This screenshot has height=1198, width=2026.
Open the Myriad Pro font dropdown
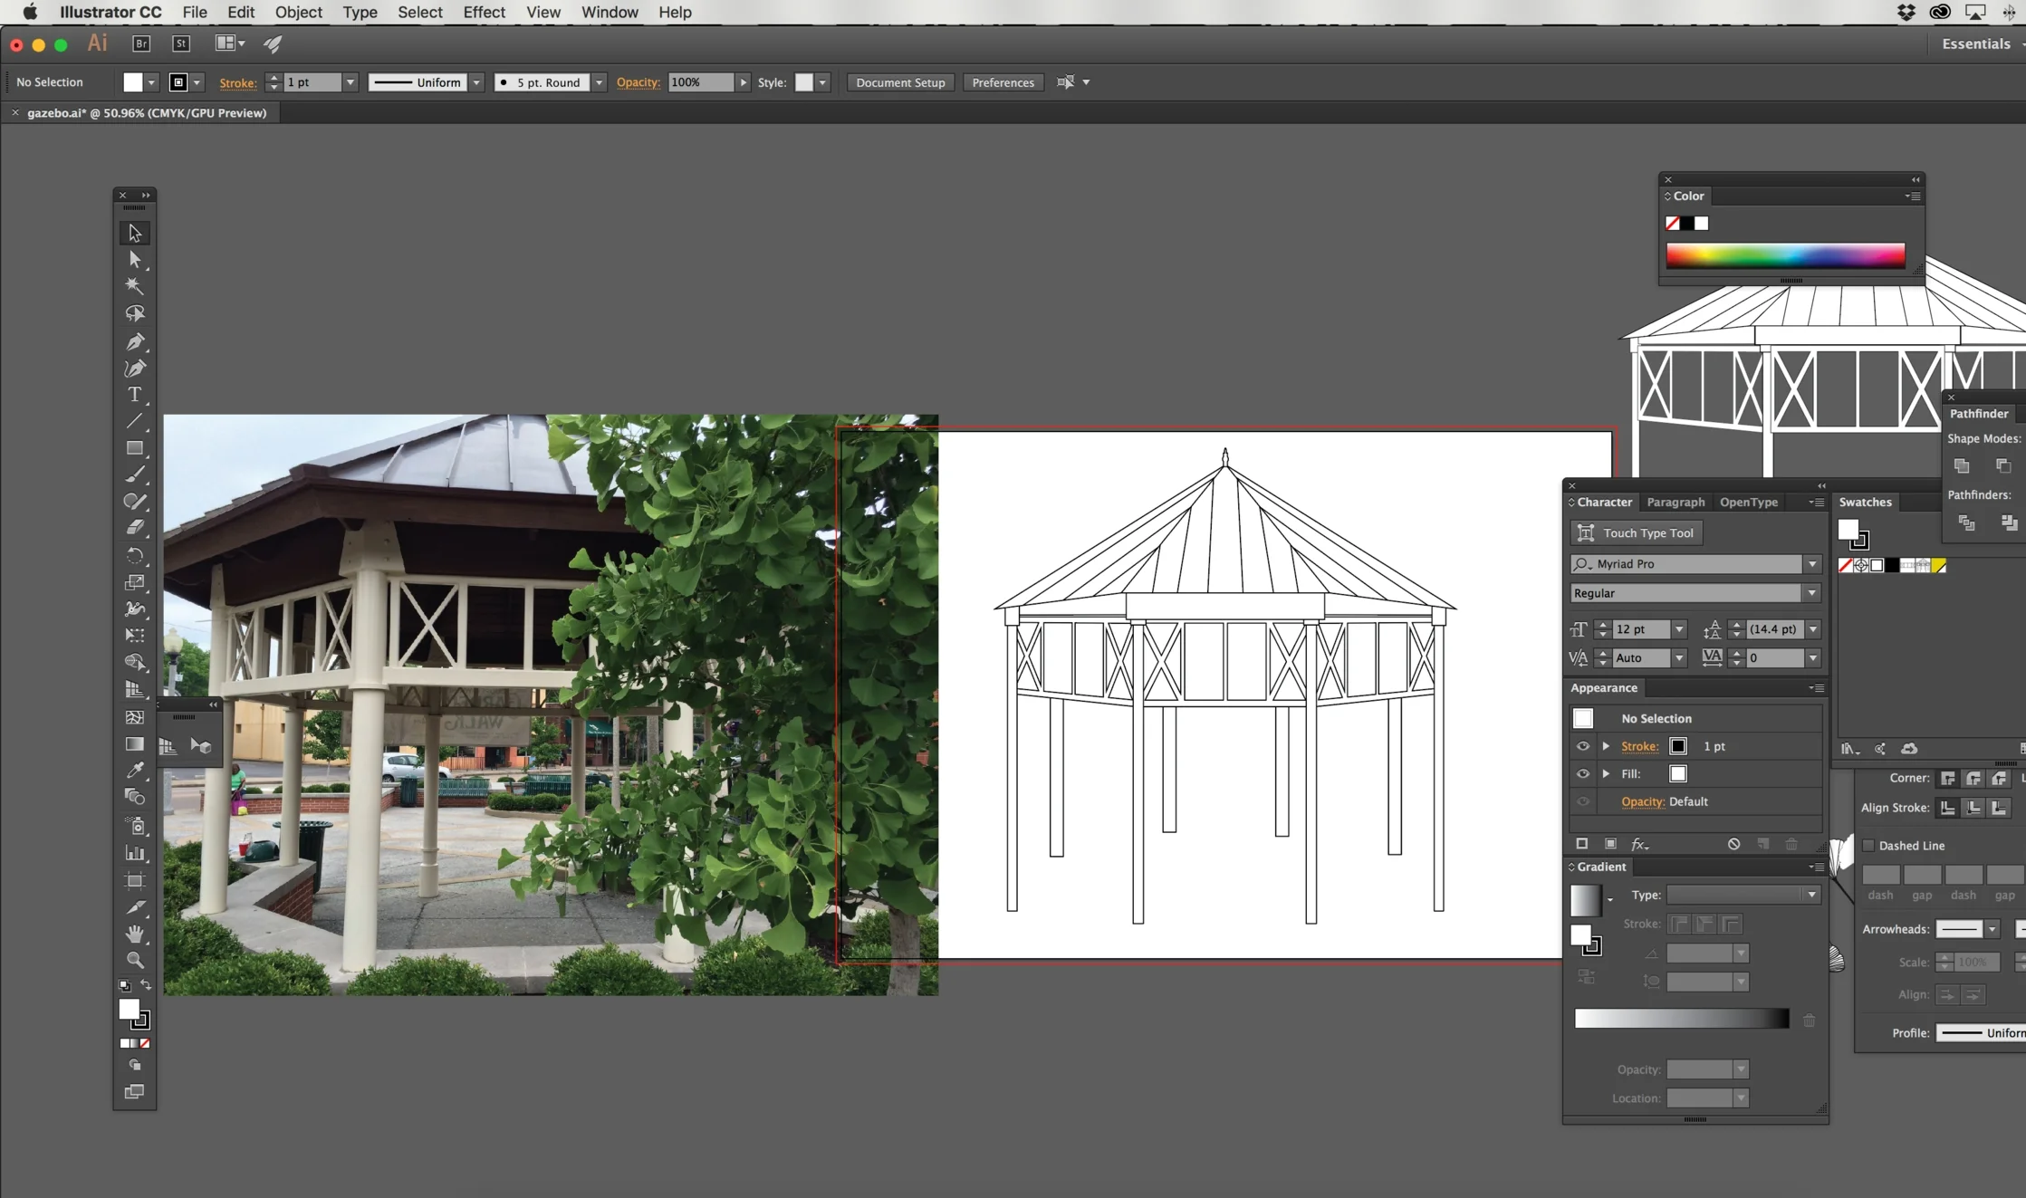pos(1812,564)
